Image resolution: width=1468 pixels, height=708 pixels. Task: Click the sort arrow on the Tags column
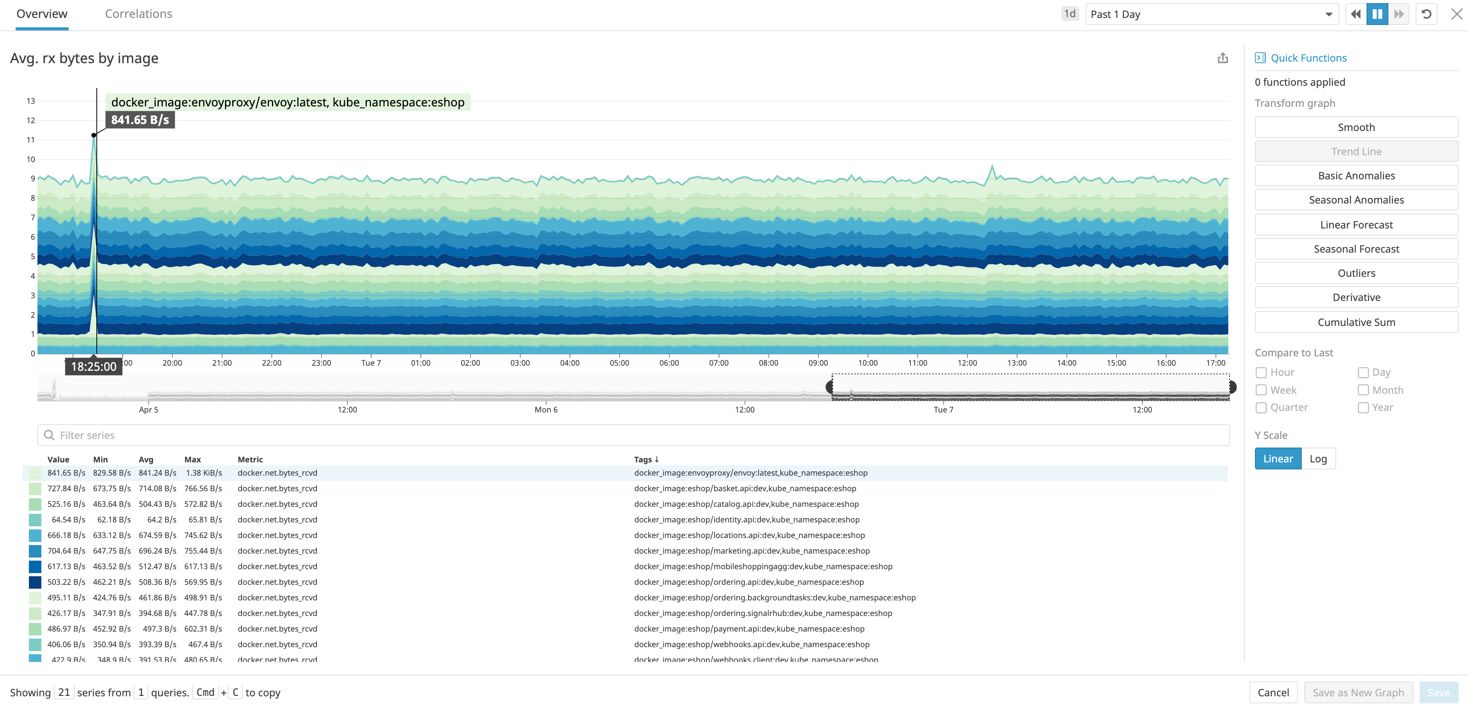click(x=656, y=459)
